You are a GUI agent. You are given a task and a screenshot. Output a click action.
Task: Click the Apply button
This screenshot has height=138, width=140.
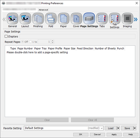click(114, 134)
